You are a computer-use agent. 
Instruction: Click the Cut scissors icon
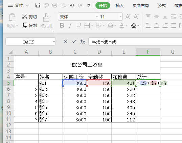24,17
